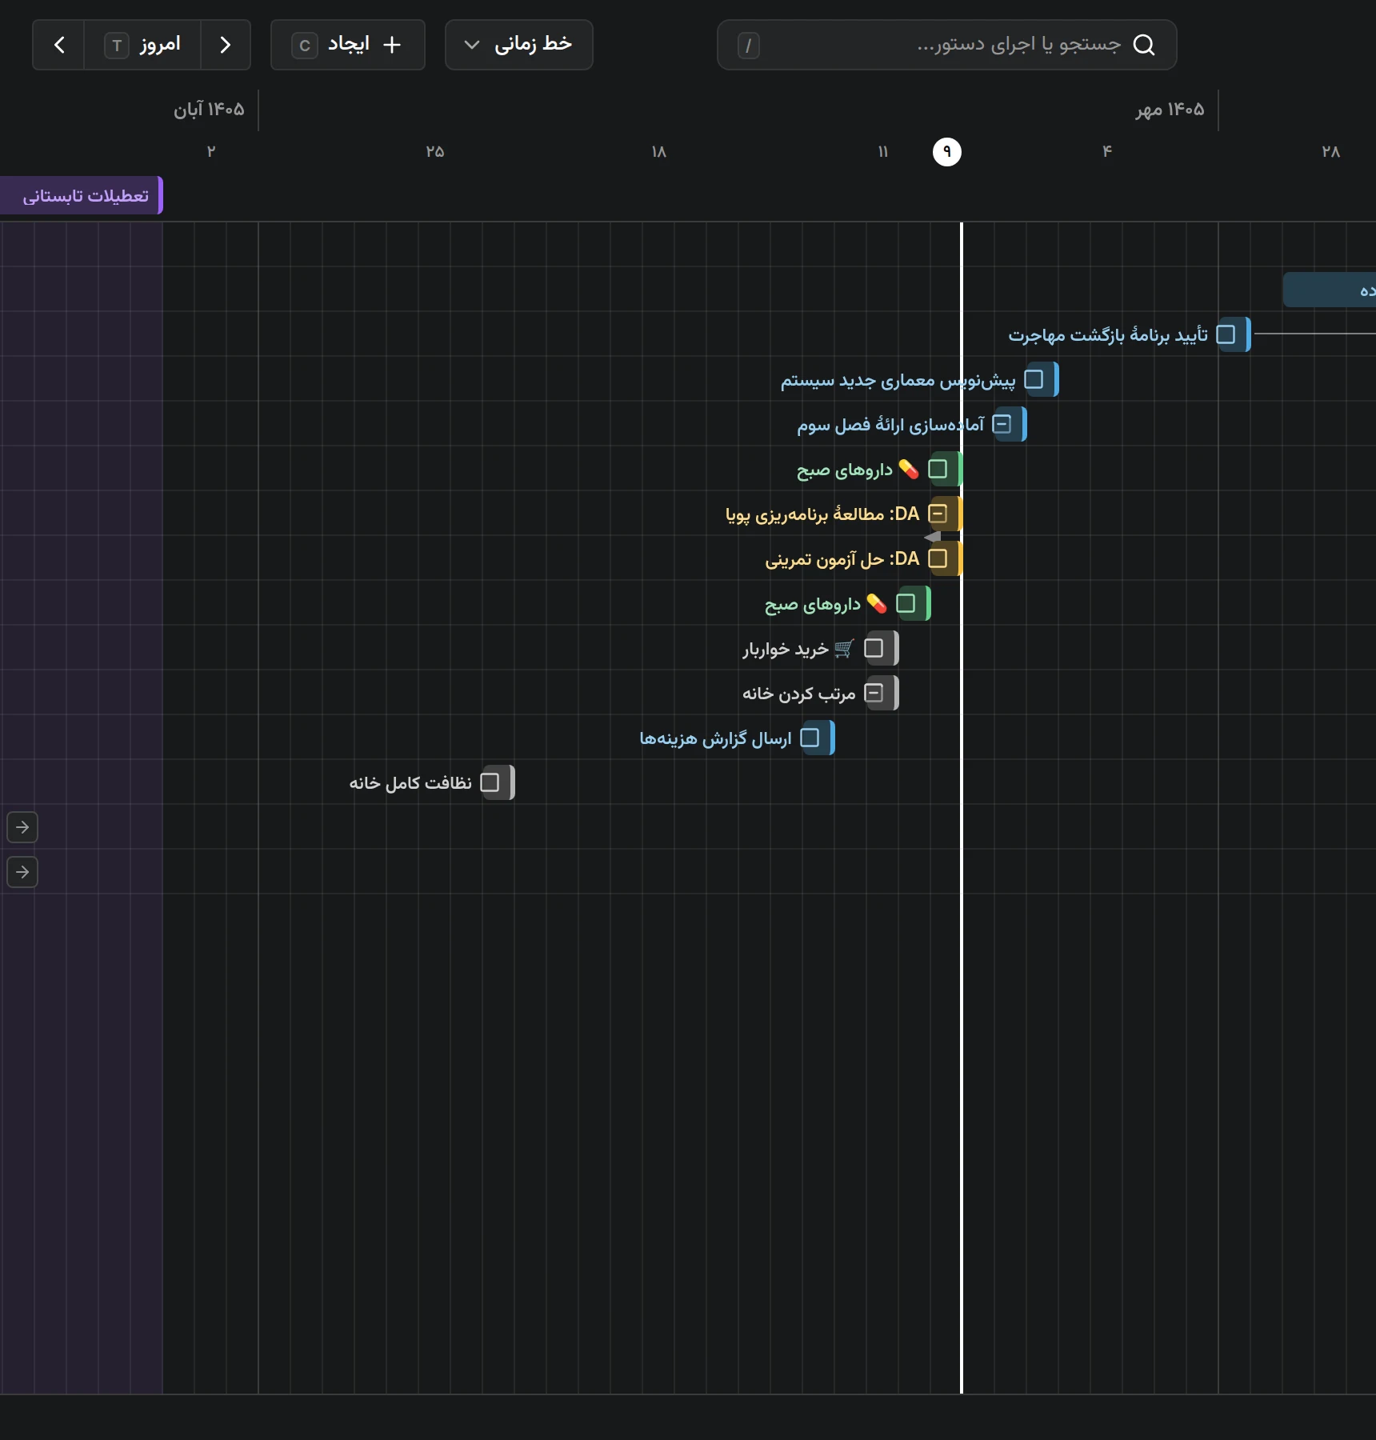Screen dimensions: 1376x1440
Task: Toggle checkbox for ارسال گزارش هزینه‌ها
Action: pyautogui.click(x=810, y=738)
